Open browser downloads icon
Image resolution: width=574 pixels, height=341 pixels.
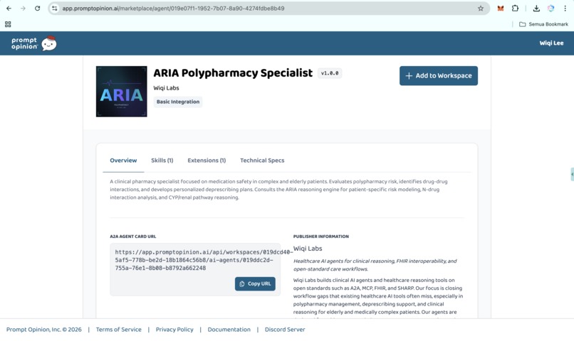click(x=536, y=9)
